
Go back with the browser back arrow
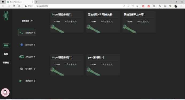click(3, 6)
